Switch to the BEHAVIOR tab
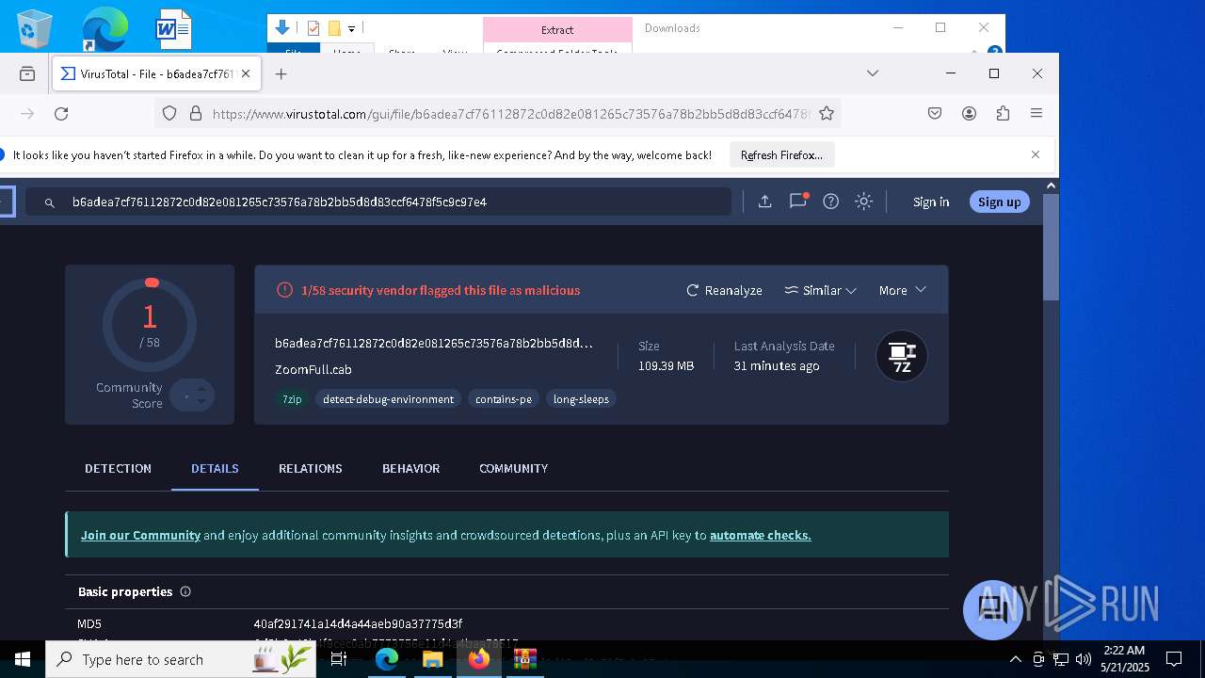 click(410, 468)
